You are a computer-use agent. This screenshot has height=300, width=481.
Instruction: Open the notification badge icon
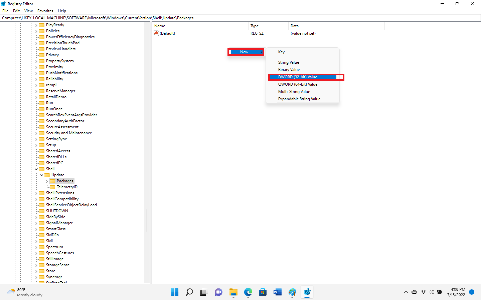472,292
